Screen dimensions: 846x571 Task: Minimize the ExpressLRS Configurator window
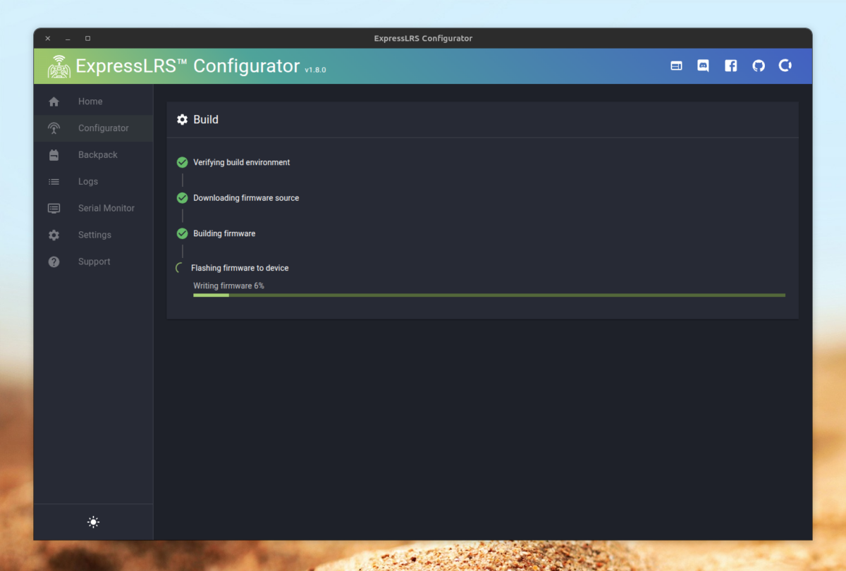click(x=68, y=38)
